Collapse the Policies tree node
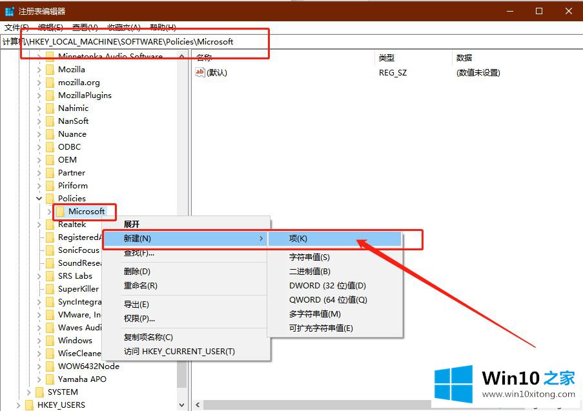Viewport: 583px width, 411px height. pos(39,199)
